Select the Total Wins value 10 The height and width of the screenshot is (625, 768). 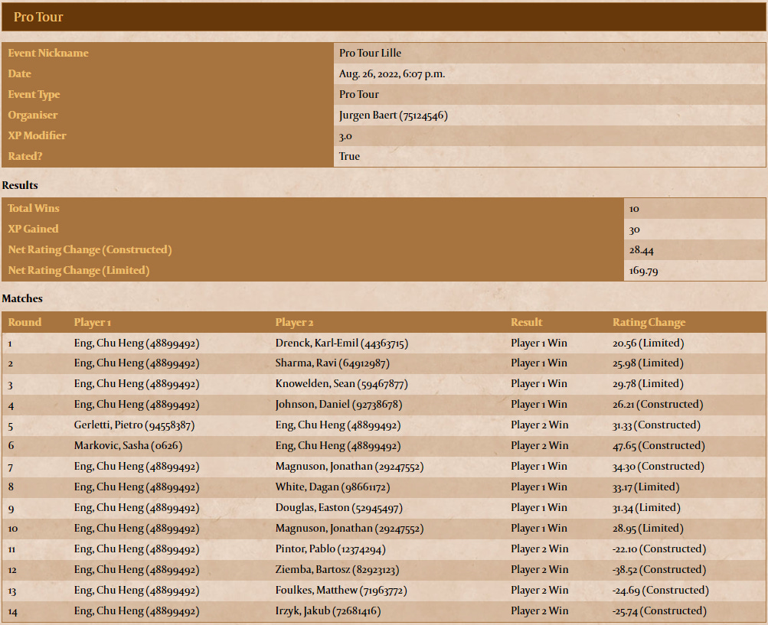(634, 209)
